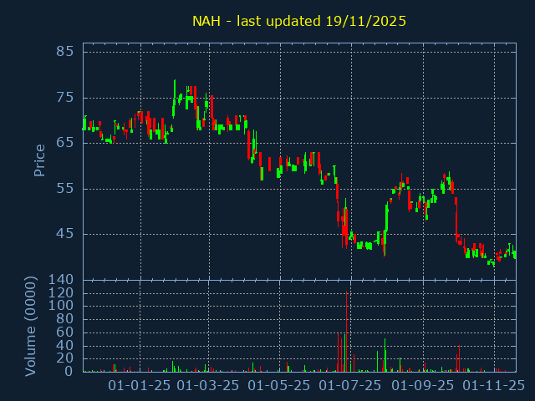Image resolution: width=535 pixels, height=401 pixels.
Task: Click the 55 price tick label
Action: coord(65,188)
